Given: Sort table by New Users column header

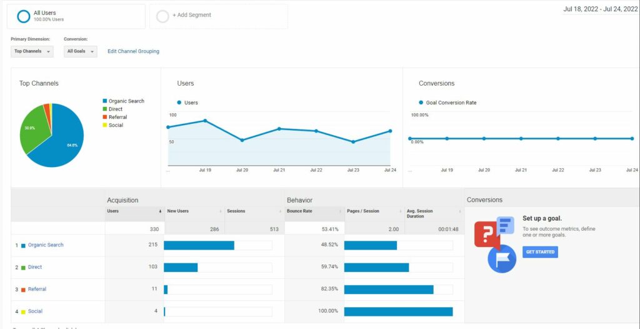Looking at the screenshot, I should [x=178, y=211].
